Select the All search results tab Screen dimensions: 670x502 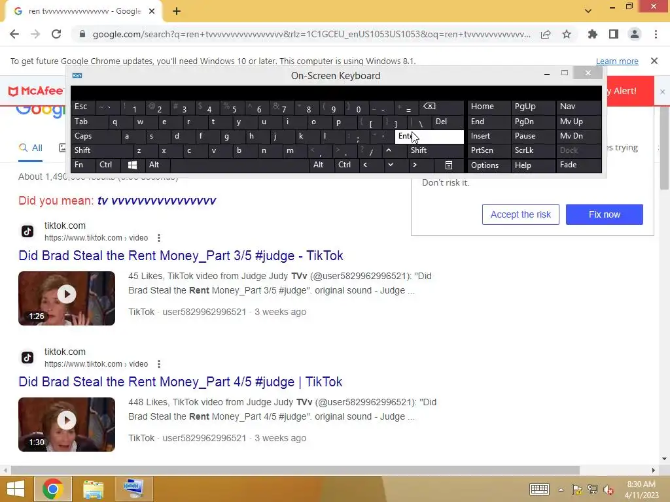30,148
